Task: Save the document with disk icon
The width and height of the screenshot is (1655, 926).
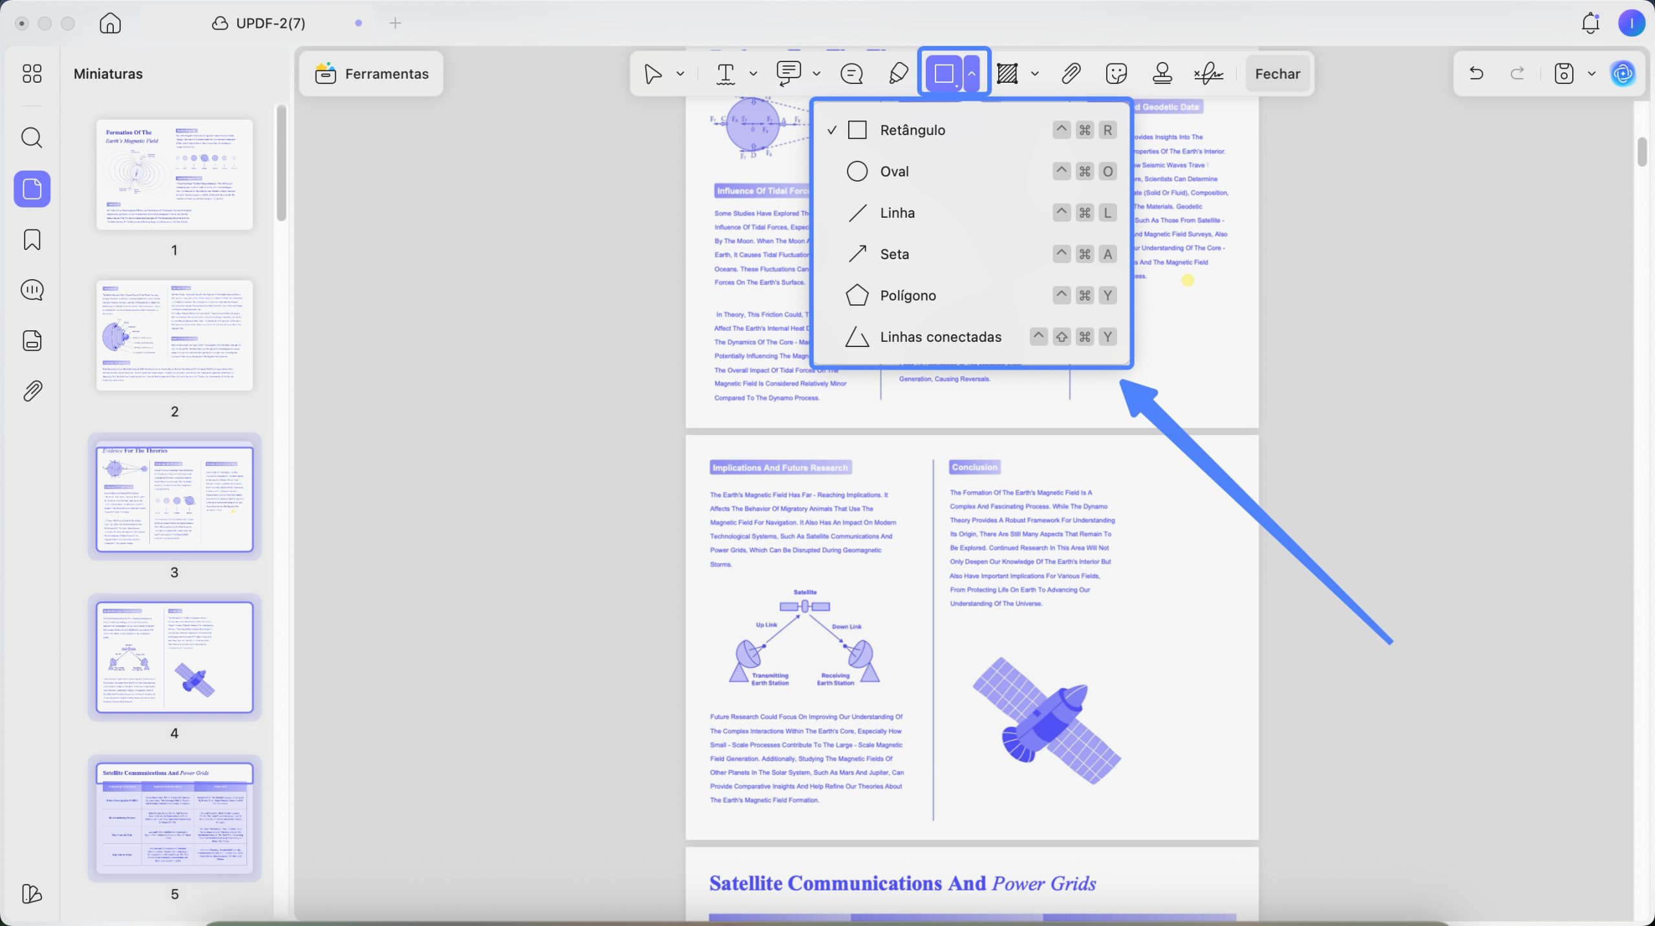Action: (x=1564, y=74)
